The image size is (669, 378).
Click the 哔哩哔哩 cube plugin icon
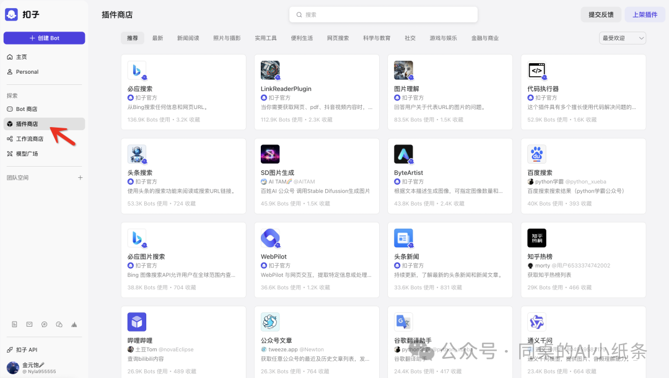tap(137, 322)
